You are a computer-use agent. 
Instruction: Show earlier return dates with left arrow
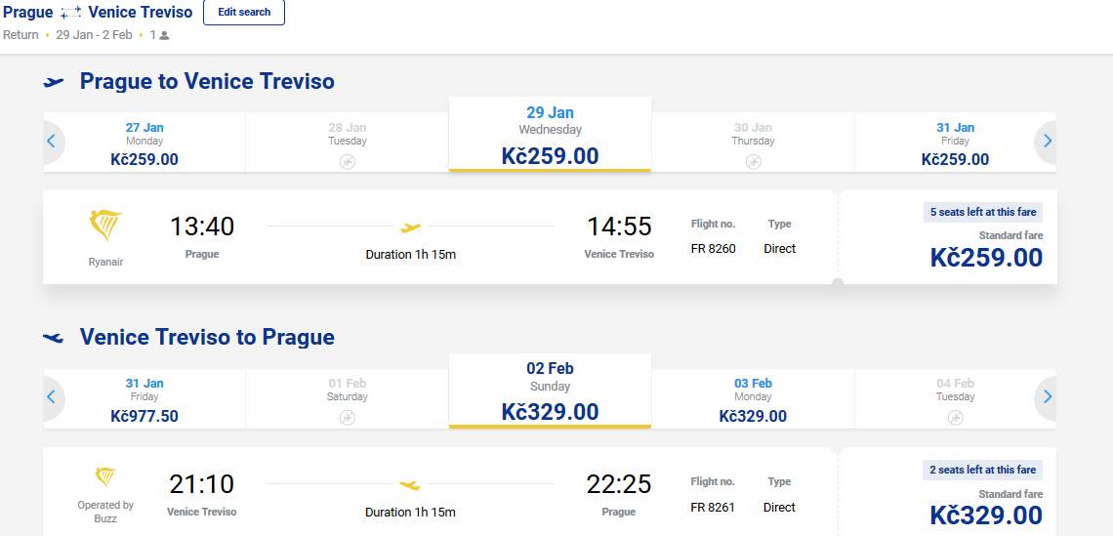[x=51, y=396]
